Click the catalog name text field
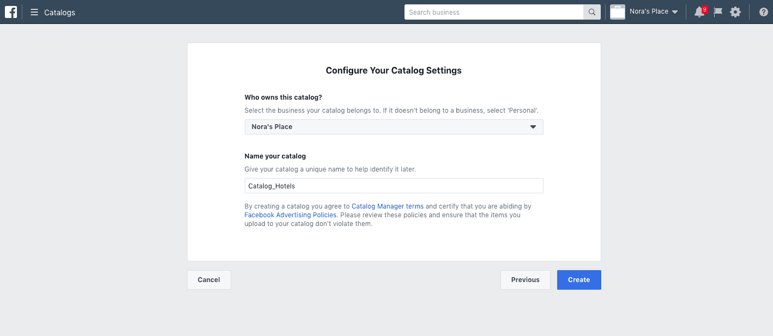 tap(394, 186)
